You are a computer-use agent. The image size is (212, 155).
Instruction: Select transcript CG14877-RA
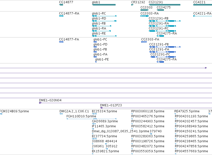[61, 16]
